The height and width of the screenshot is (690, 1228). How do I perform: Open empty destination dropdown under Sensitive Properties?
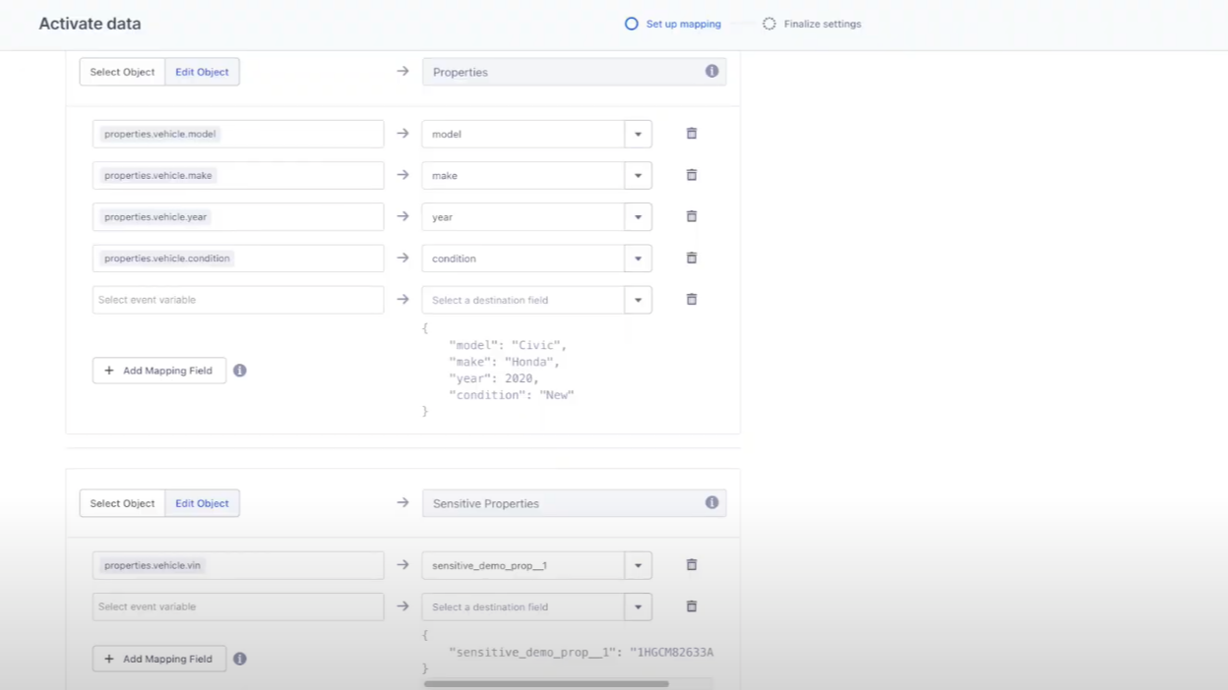point(638,606)
